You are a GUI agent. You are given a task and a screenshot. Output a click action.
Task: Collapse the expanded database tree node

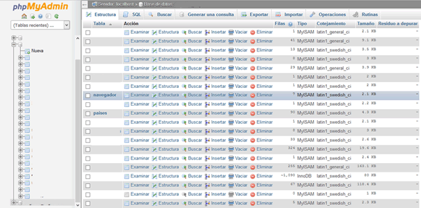coord(14,44)
